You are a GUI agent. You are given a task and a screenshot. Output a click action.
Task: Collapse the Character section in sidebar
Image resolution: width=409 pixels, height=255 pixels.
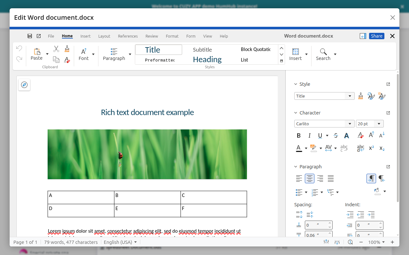click(x=296, y=113)
